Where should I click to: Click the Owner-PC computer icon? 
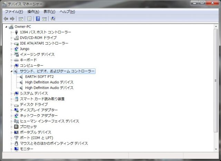(11, 27)
